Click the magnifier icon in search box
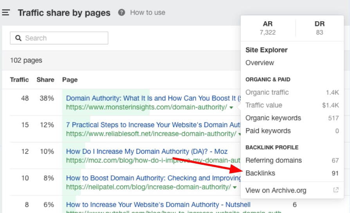Viewport: 350px width, 213px height. coord(18,38)
